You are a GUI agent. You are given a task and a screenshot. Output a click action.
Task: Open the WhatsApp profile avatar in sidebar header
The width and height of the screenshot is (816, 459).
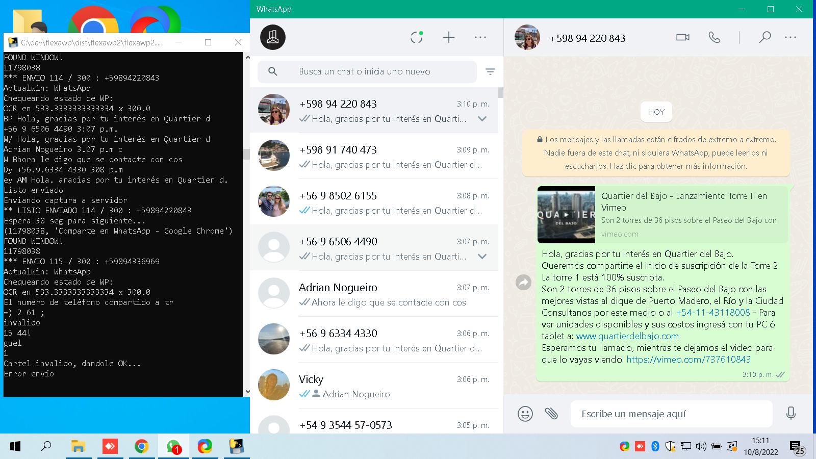click(x=273, y=37)
